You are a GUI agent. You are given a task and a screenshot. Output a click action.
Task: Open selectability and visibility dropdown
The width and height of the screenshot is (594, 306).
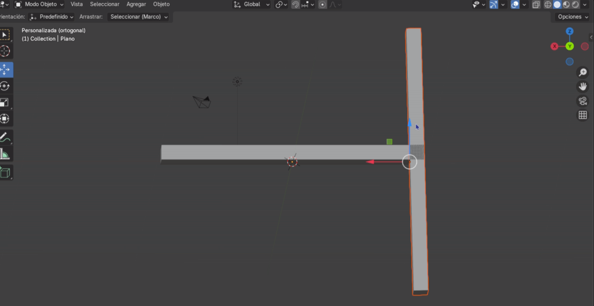point(479,5)
